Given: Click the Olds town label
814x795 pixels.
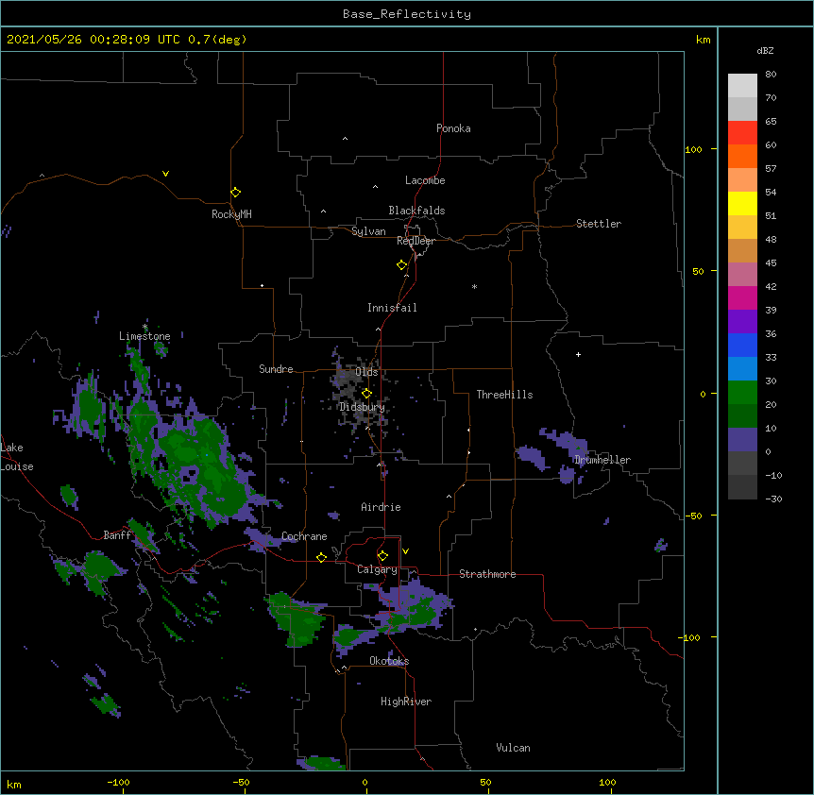Looking at the screenshot, I should pos(366,372).
